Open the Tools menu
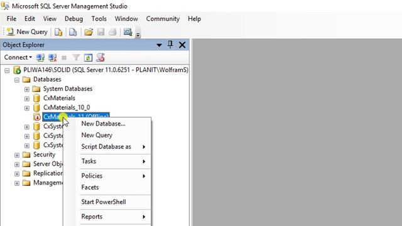Image resolution: width=402 pixels, height=226 pixels. click(99, 19)
